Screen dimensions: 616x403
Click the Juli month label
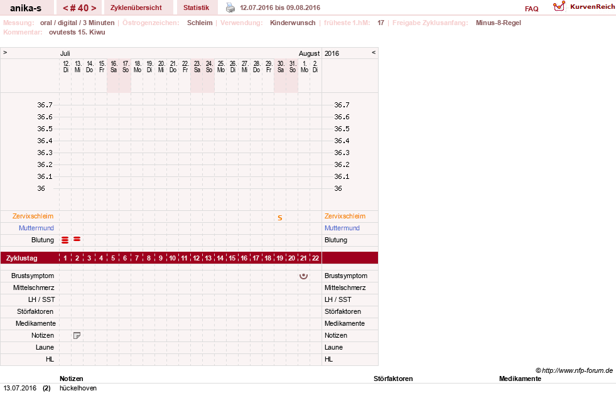tap(65, 53)
